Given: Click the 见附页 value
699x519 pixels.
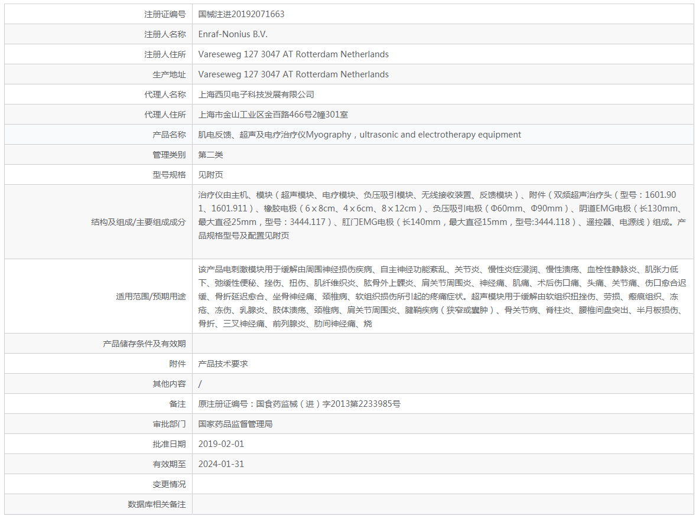Looking at the screenshot, I should [210, 175].
